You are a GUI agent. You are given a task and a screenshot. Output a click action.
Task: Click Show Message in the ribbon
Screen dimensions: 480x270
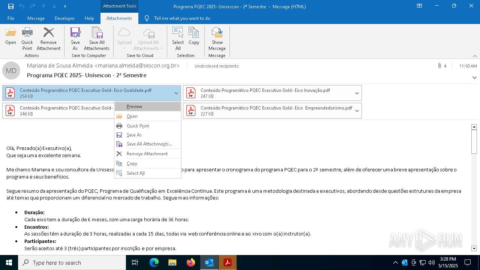coord(217,39)
